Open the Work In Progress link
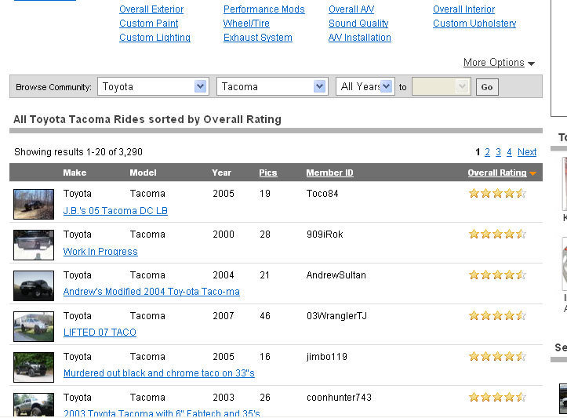The height and width of the screenshot is (418, 567). pos(100,252)
